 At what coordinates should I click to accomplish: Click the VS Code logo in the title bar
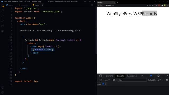pyautogui.click(x=2, y=2)
